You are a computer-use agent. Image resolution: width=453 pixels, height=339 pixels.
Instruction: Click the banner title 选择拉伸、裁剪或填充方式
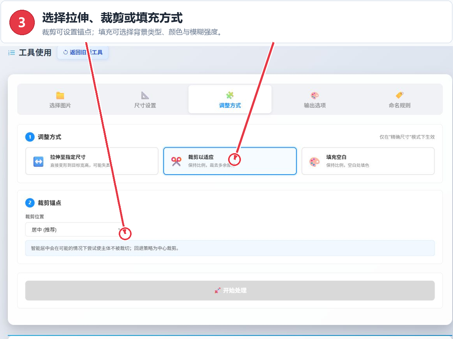(112, 18)
